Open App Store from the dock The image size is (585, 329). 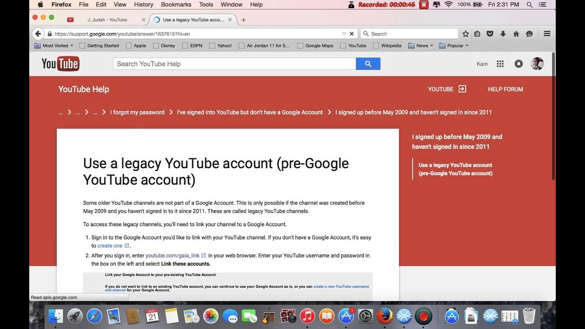346,316
